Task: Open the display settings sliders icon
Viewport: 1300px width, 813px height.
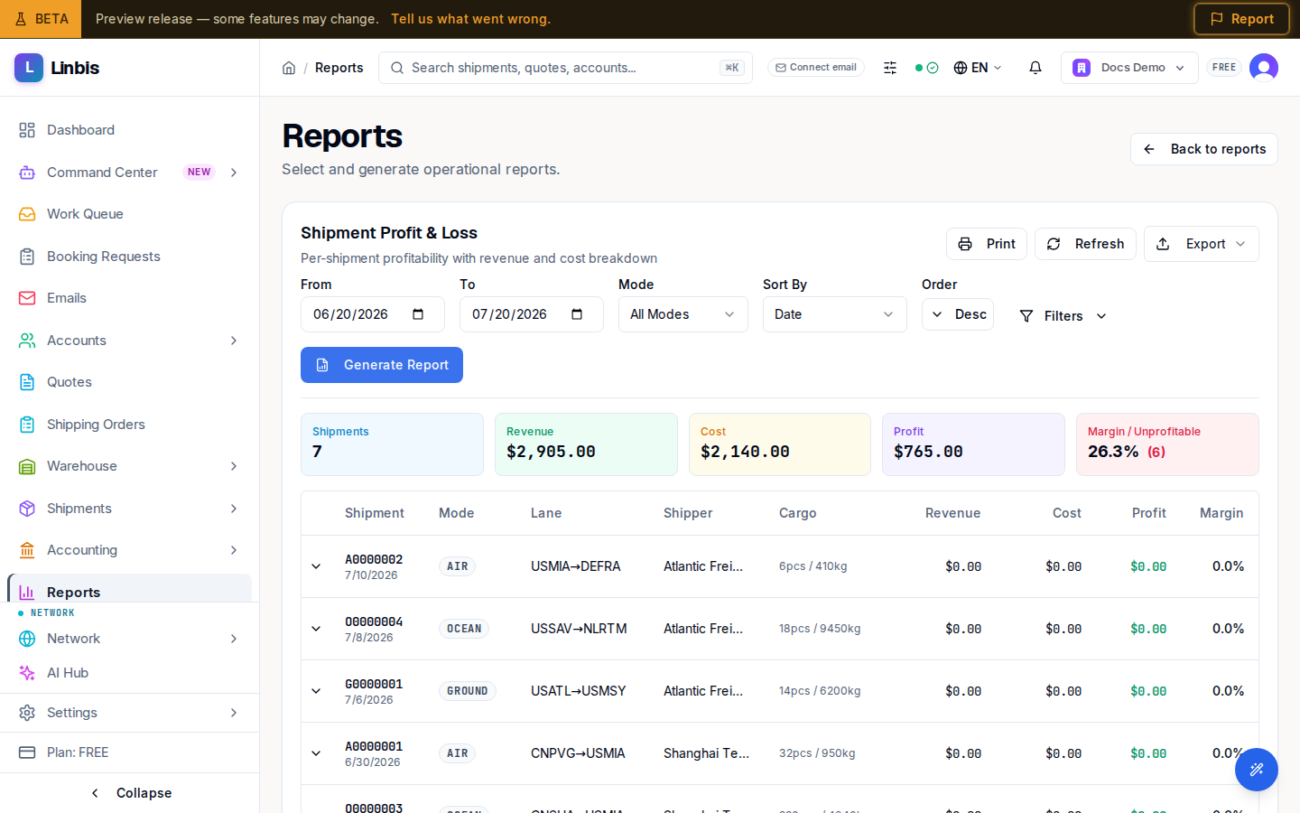Action: (x=890, y=68)
